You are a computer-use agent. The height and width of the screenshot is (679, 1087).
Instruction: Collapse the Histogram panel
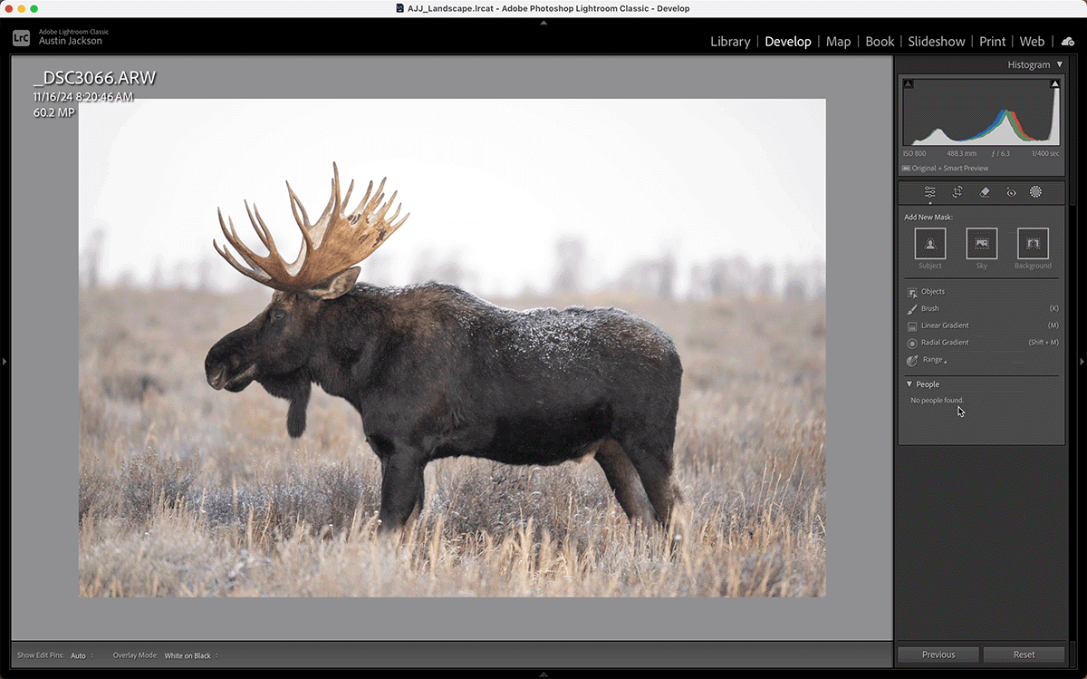pos(1060,65)
